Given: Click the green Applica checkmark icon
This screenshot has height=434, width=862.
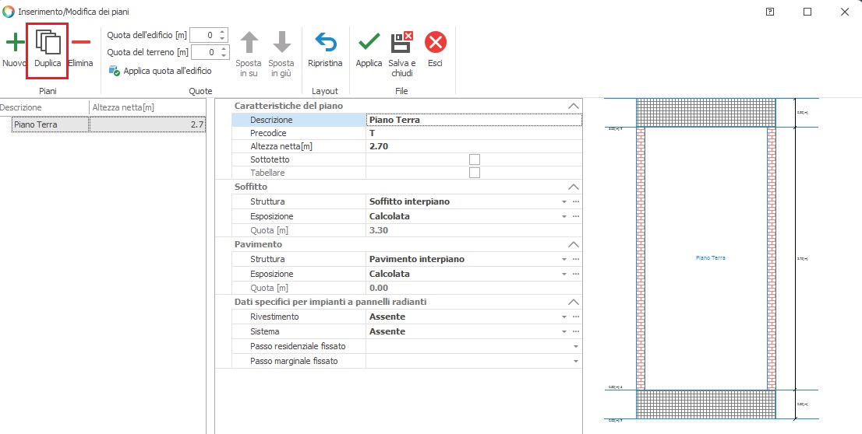Looking at the screenshot, I should pyautogui.click(x=369, y=43).
